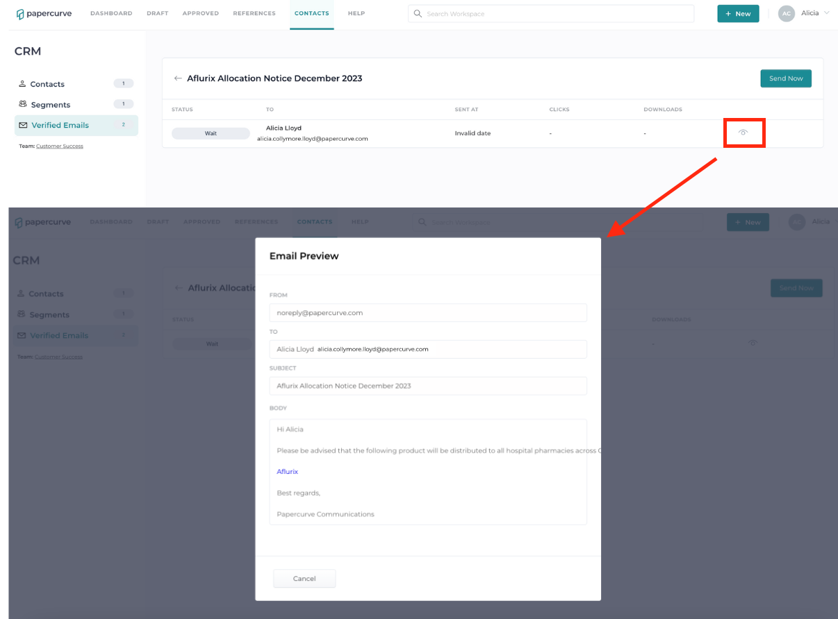The width and height of the screenshot is (838, 619).
Task: Click the Subject field in the Email Preview dialog
Action: [x=428, y=386]
